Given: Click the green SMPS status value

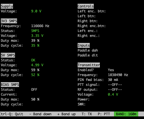Looking at the screenshot, I should pyautogui.click(x=35, y=31).
